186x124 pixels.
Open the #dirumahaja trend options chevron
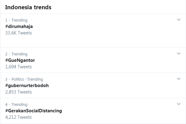click(x=179, y=20)
